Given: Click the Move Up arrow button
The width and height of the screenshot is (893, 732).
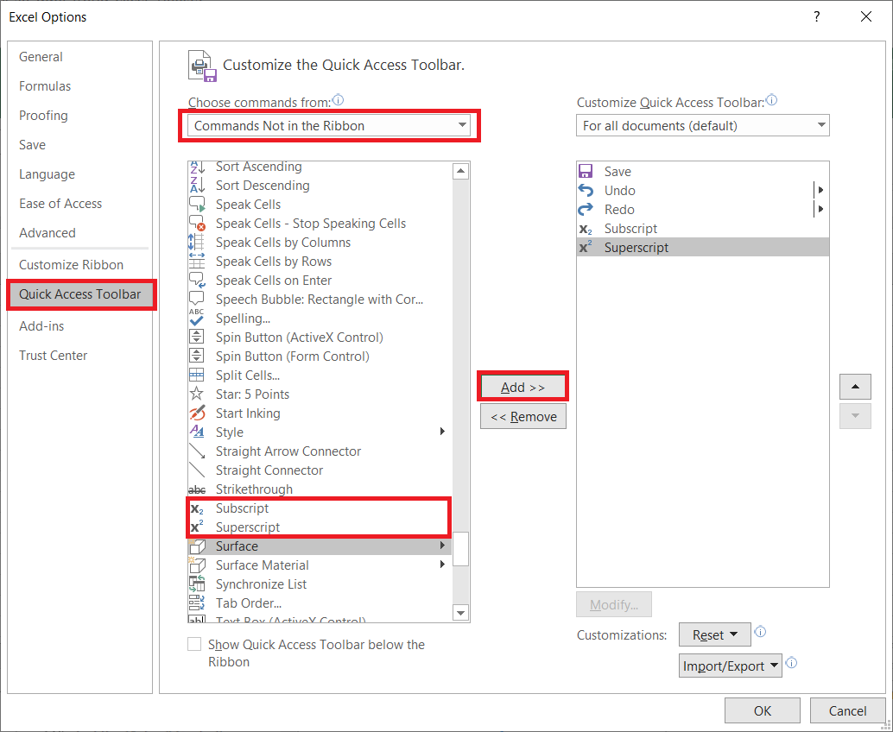Looking at the screenshot, I should pyautogui.click(x=855, y=387).
